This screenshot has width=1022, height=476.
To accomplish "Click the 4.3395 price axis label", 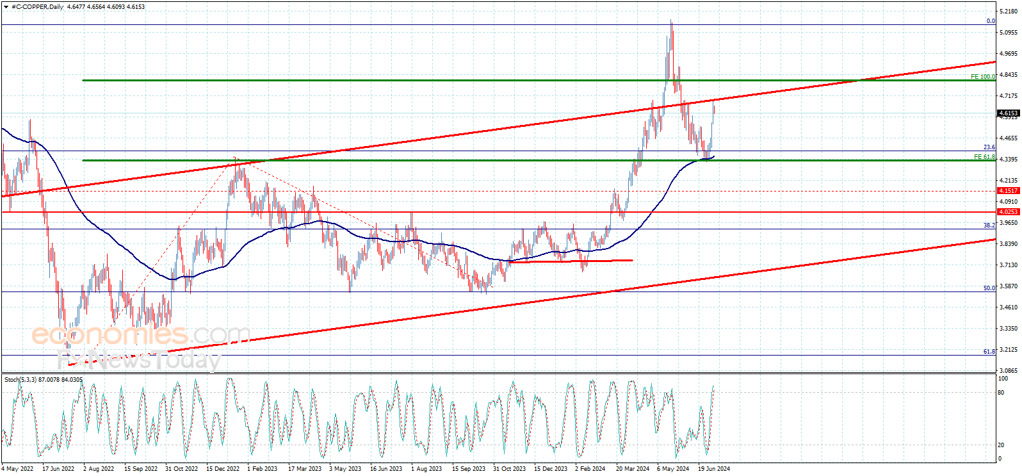I will (x=1009, y=159).
